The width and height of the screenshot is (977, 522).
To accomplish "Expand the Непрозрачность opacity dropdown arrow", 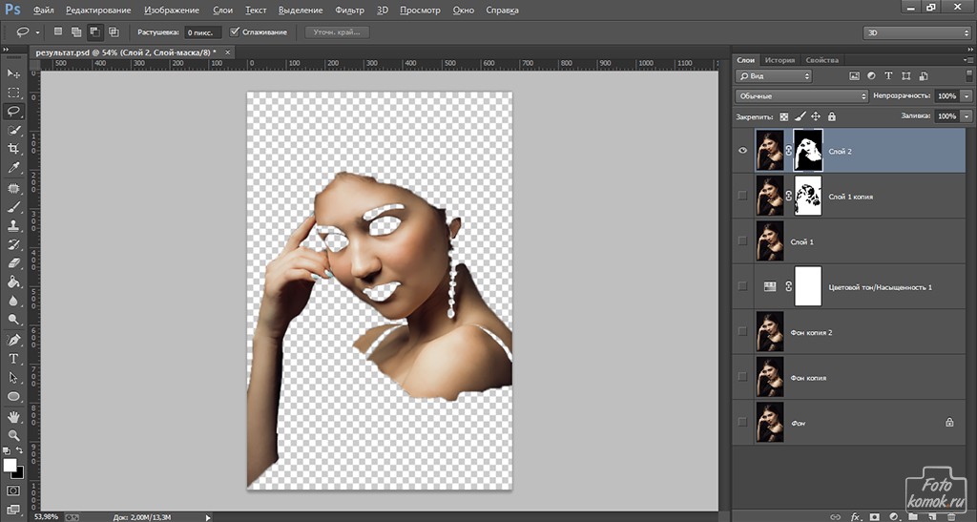I will pyautogui.click(x=967, y=96).
